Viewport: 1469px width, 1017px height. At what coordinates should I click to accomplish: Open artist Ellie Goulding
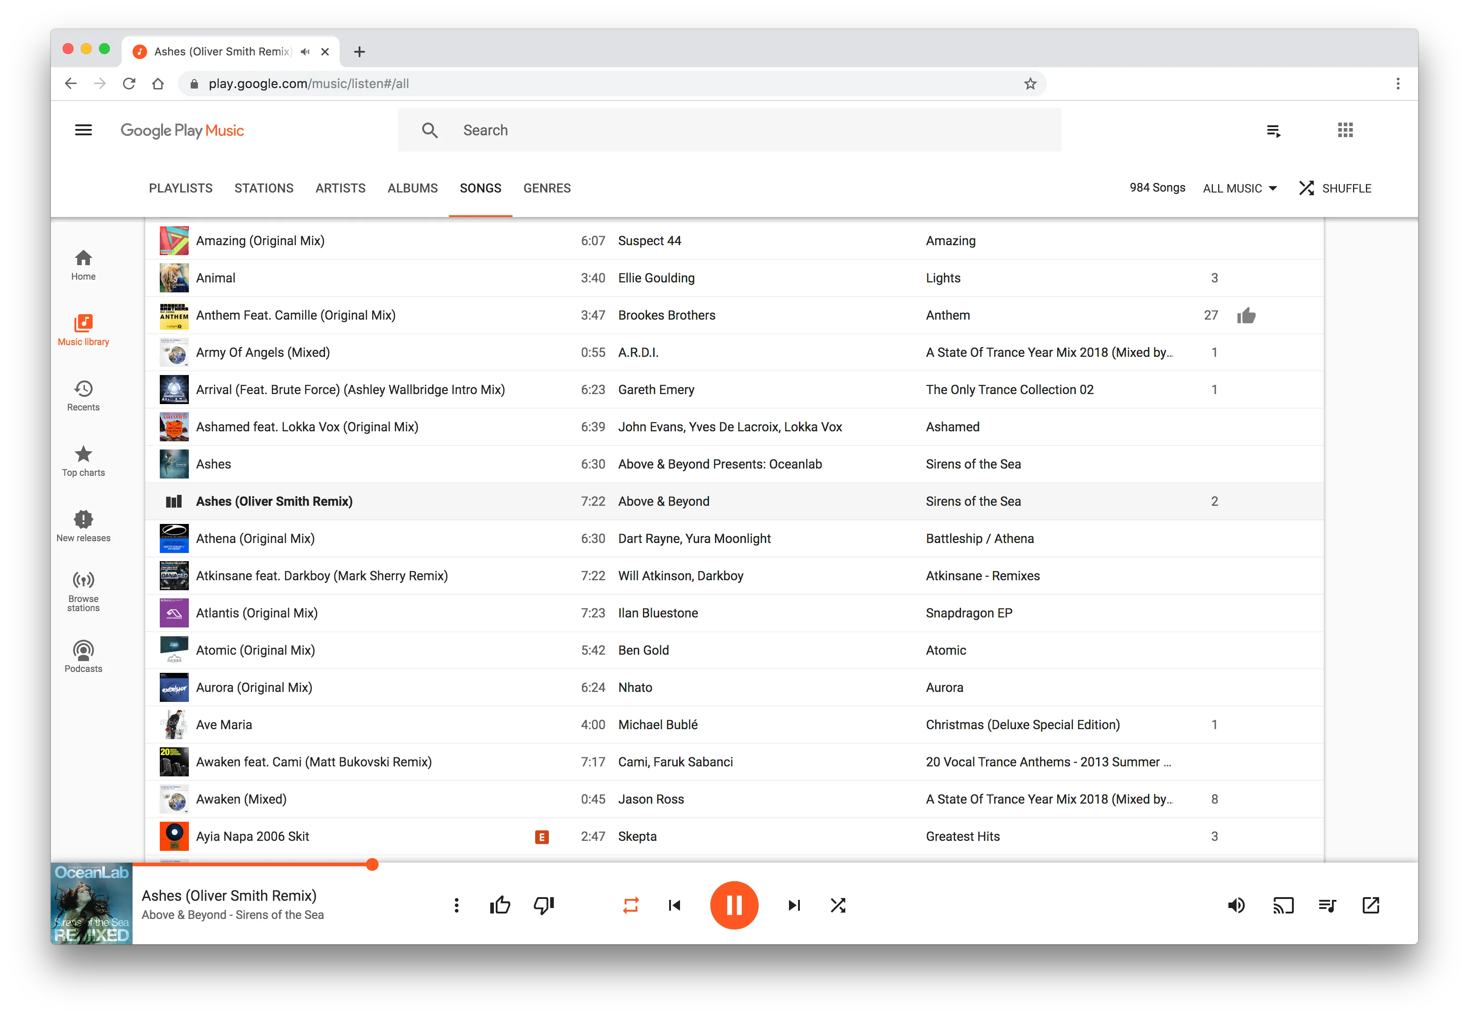coord(656,278)
